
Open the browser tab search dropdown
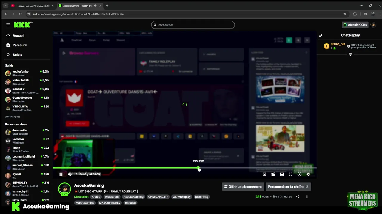click(5, 6)
